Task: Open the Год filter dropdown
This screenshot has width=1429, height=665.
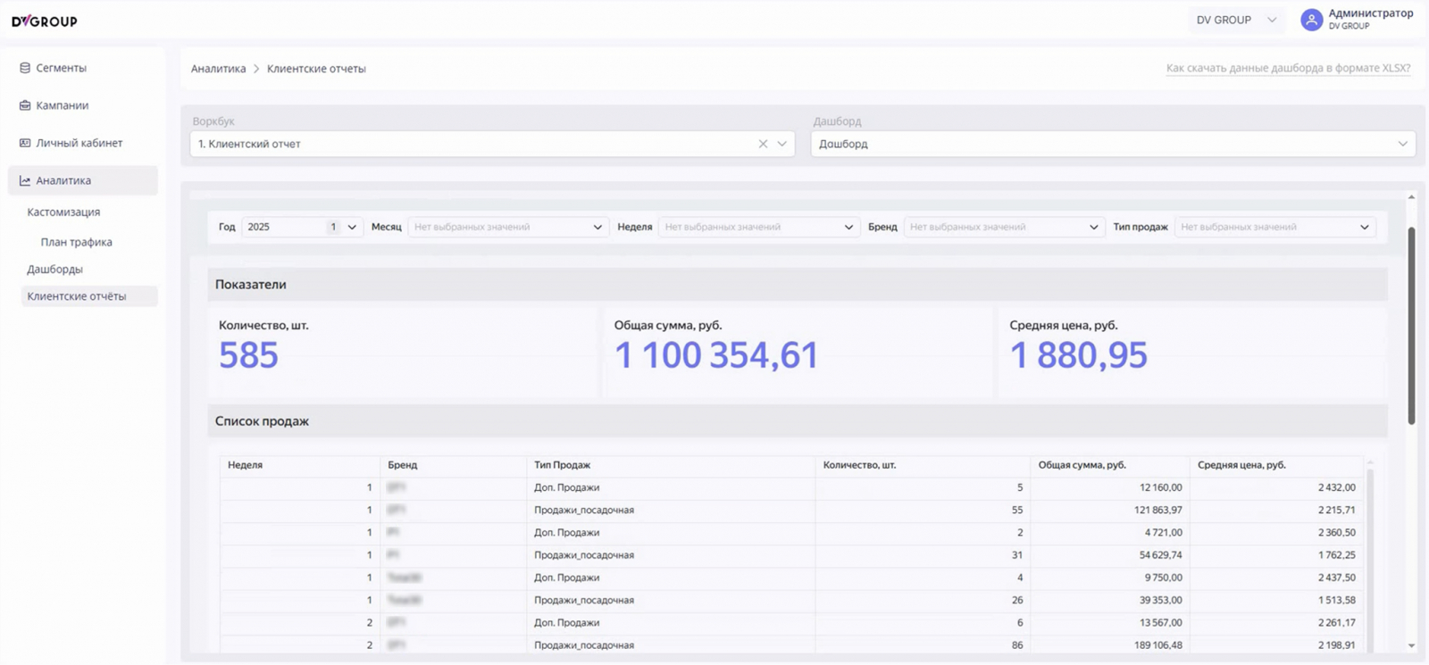Action: [302, 227]
